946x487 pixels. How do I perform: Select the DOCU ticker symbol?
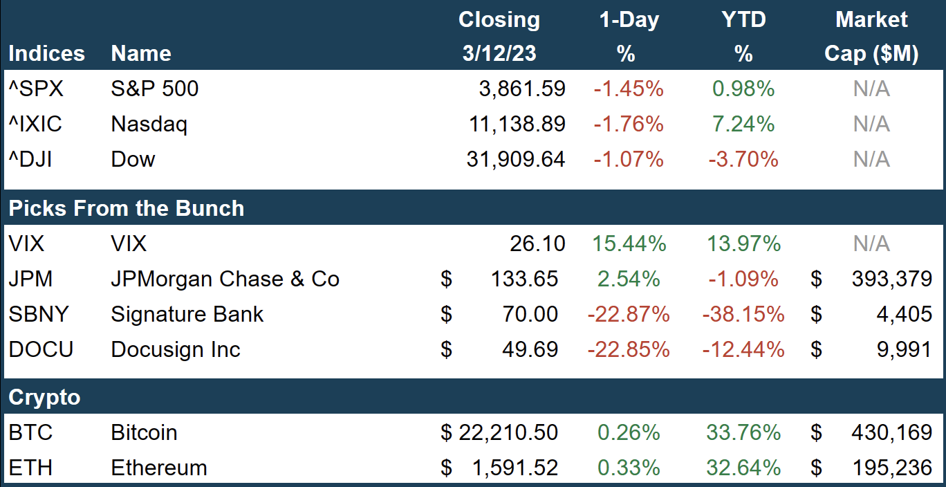tap(41, 349)
